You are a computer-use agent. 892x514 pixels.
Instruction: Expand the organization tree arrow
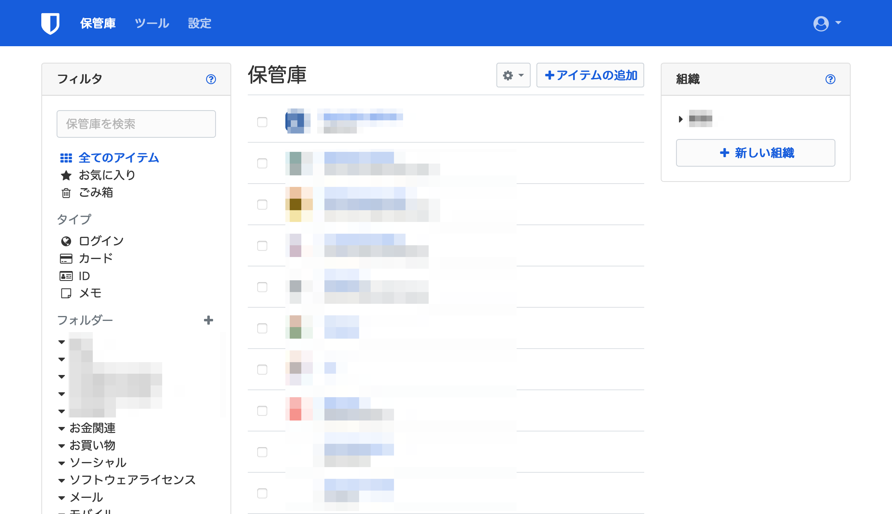(681, 119)
